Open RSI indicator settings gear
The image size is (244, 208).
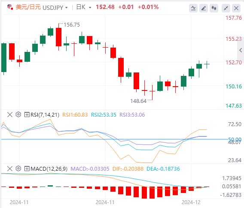click(x=18, y=115)
